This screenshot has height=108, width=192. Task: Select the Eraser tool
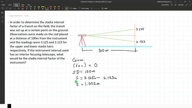[x=23, y=8]
